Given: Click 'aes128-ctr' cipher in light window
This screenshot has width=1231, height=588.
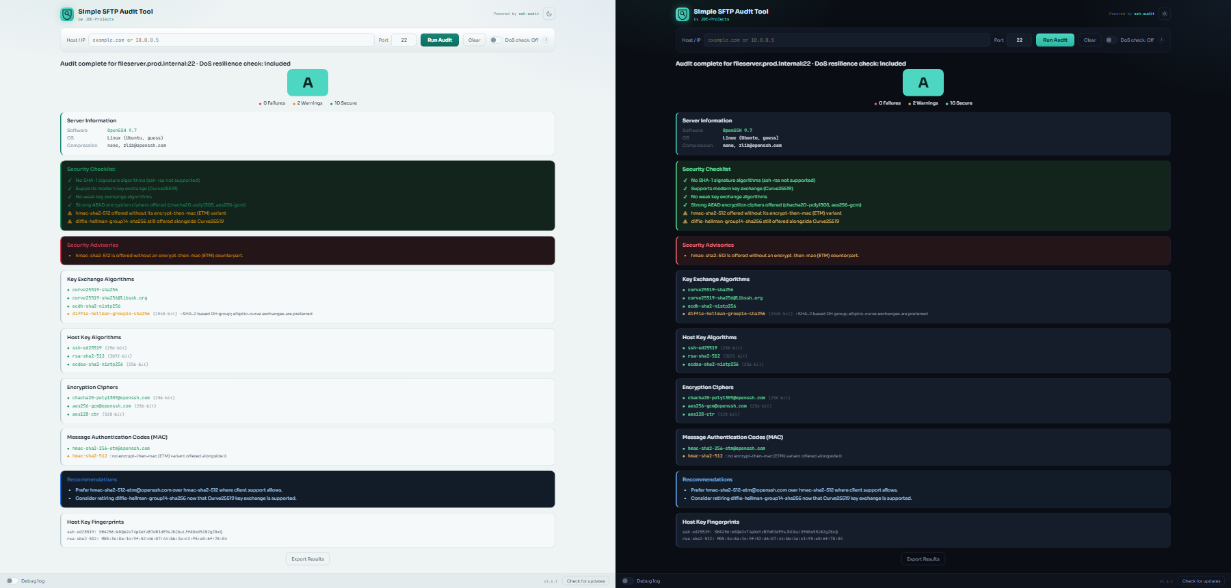Looking at the screenshot, I should [x=85, y=414].
